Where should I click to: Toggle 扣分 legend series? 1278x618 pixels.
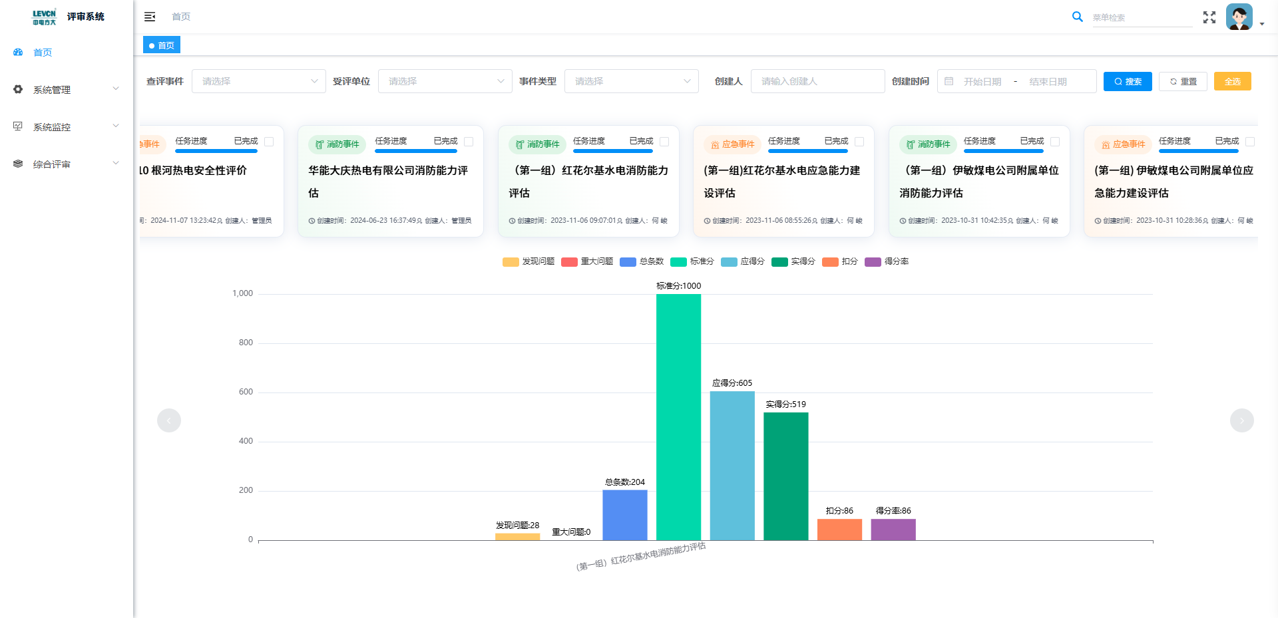click(840, 261)
